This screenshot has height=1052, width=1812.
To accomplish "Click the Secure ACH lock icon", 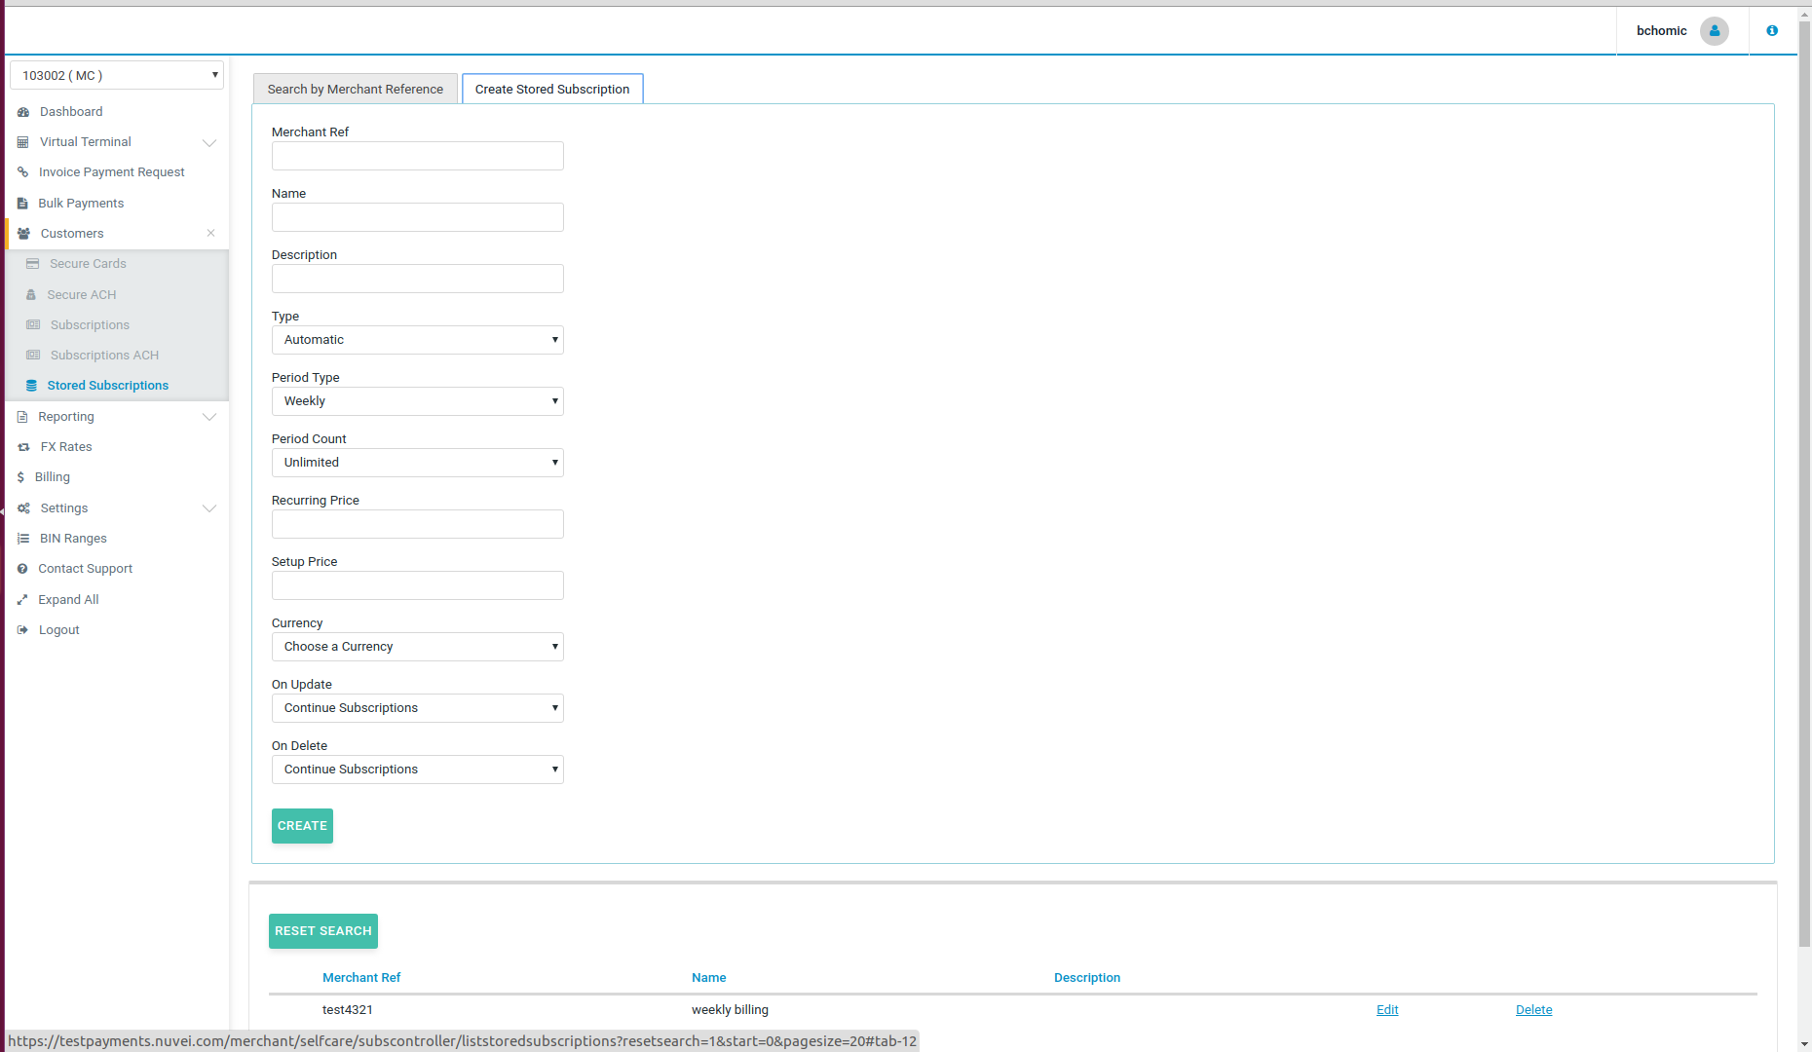I will coord(31,295).
